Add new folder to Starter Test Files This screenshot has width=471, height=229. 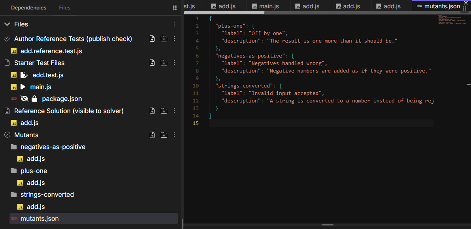(x=164, y=63)
